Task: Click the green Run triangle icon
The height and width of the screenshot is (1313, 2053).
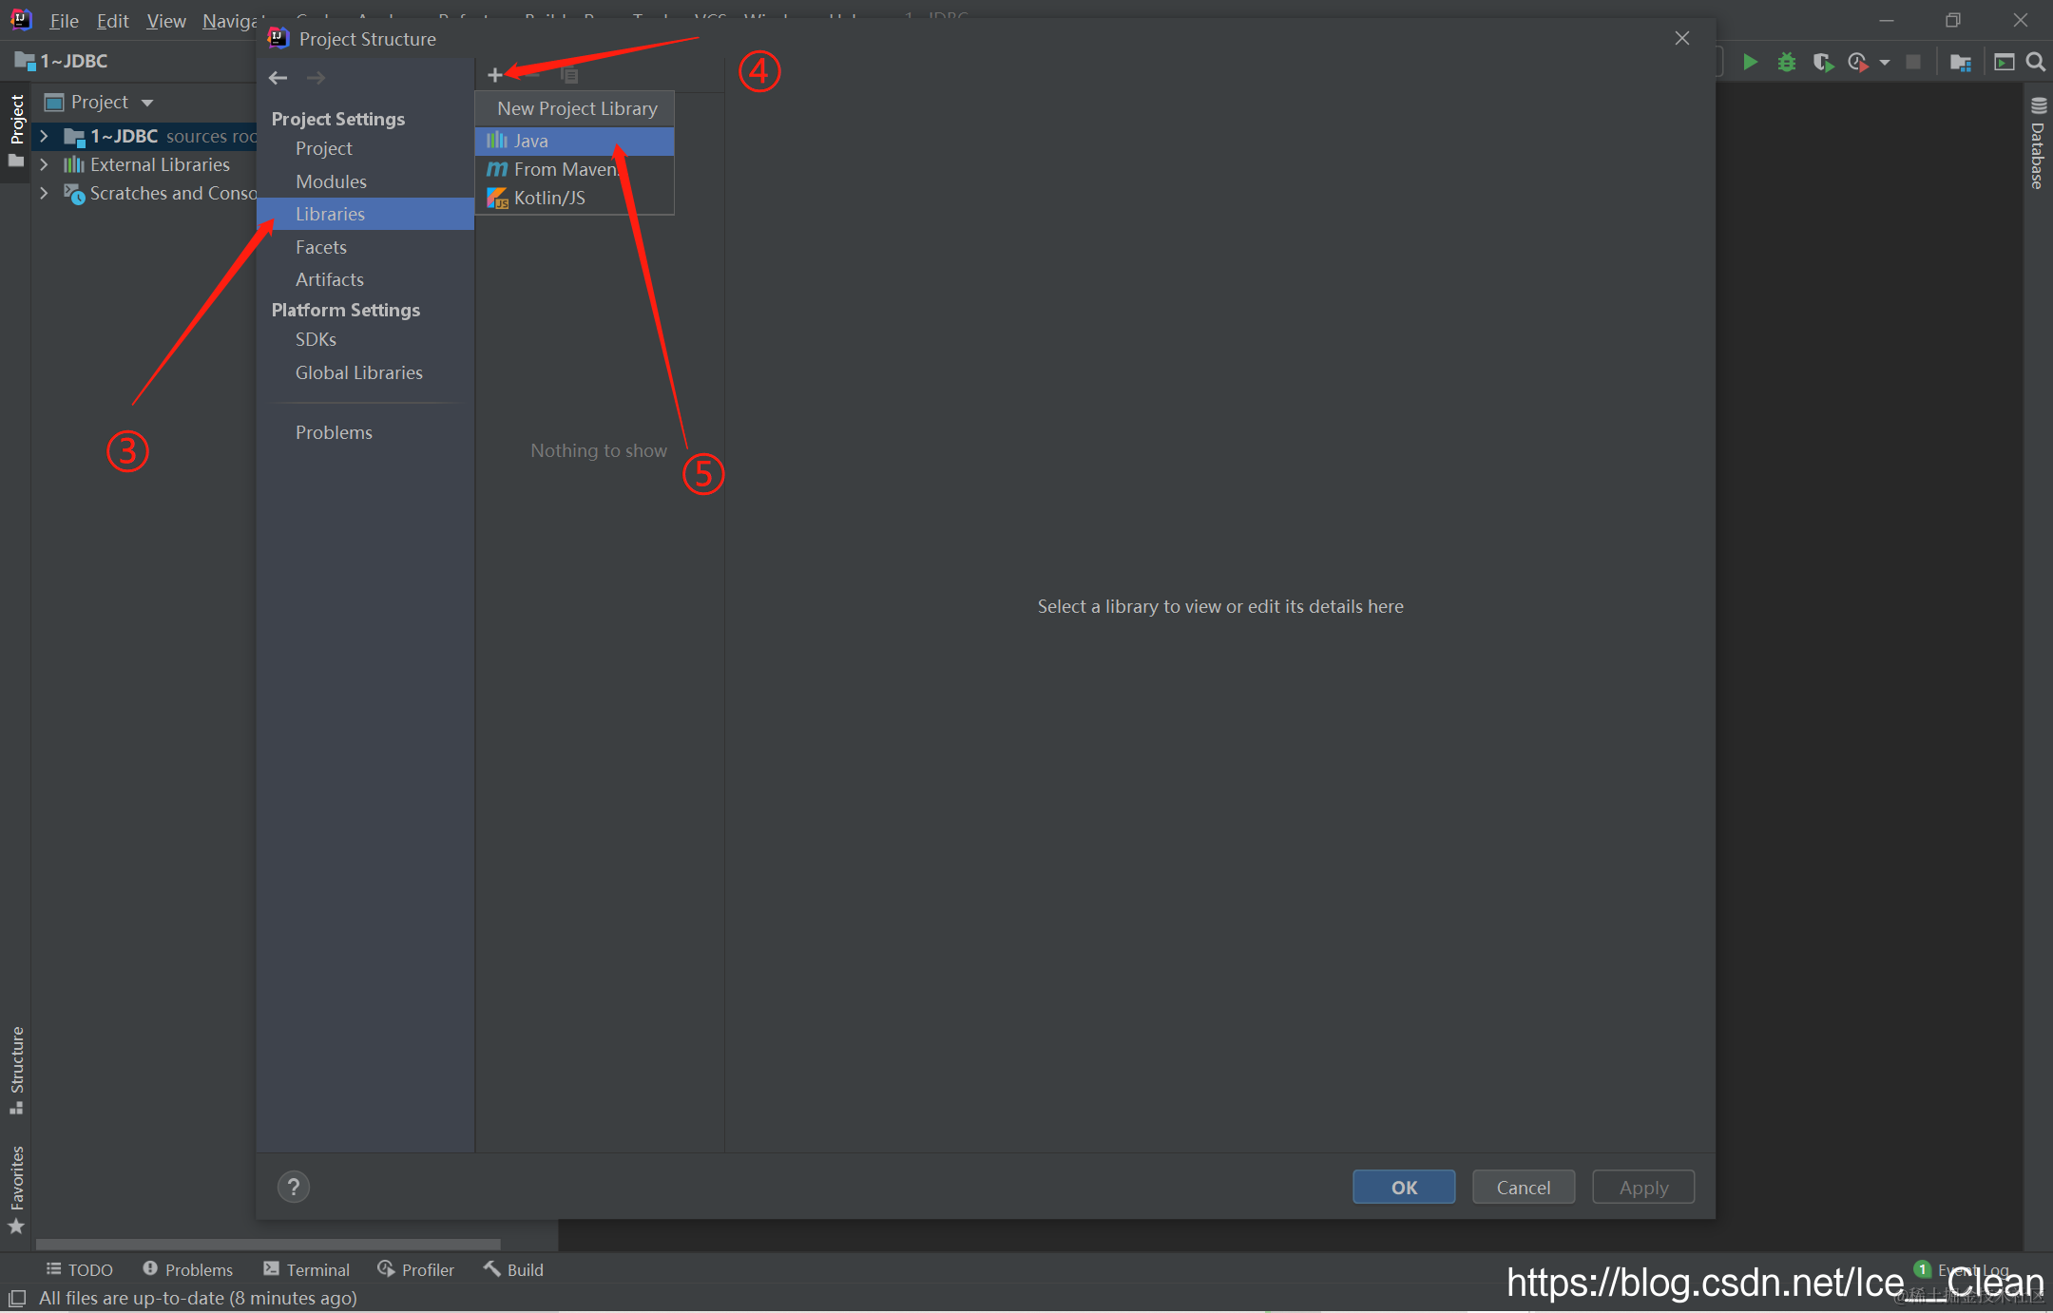Action: point(1750,63)
